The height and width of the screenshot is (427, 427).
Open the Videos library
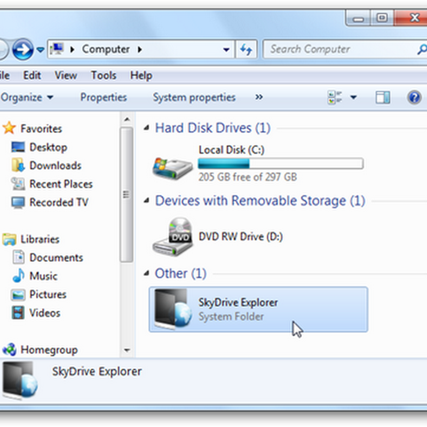[45, 313]
